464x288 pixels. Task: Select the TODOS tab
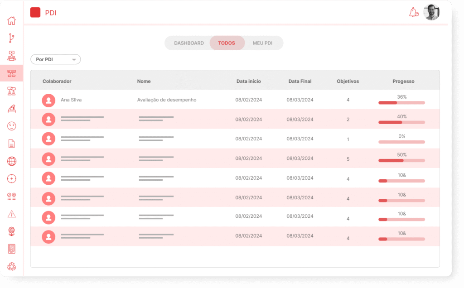227,43
